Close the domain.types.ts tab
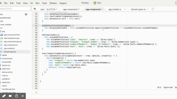Screen dimensions: 177x99 [147, 9]
